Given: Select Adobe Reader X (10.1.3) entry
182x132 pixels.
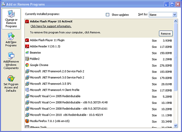Looking at the screenshot, I should (99, 46).
